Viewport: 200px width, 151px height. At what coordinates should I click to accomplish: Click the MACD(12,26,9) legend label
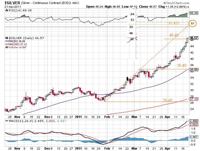[x=21, y=121]
